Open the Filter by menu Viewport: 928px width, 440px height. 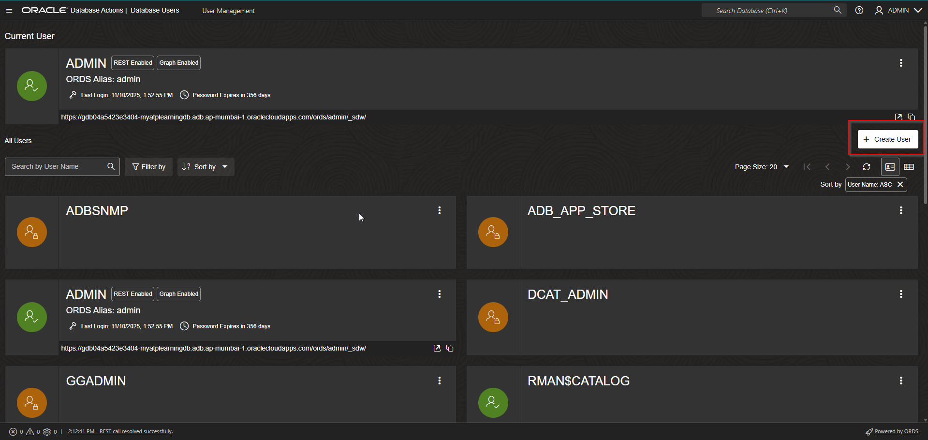click(148, 167)
